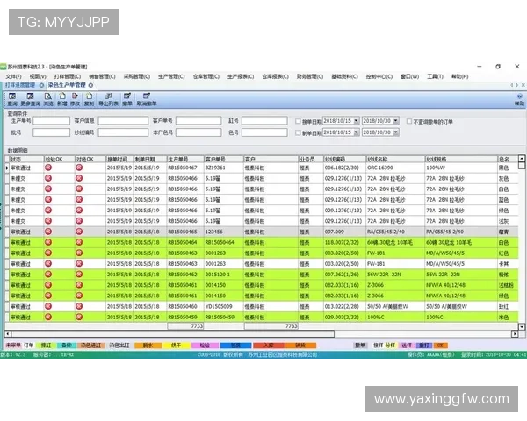Viewport: 527px width, 421px height.
Task: Click the 状态 column header
Action: [x=18, y=160]
